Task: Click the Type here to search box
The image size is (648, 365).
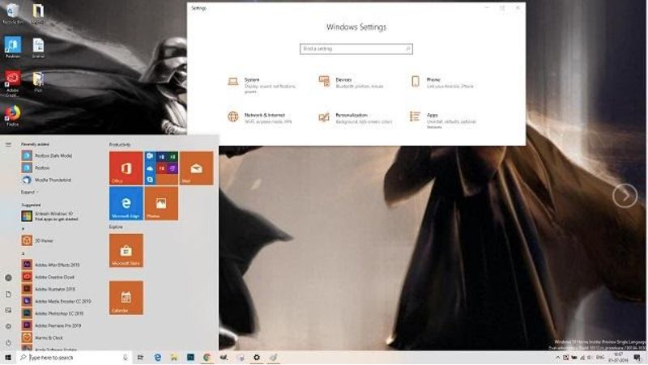Action: point(75,358)
